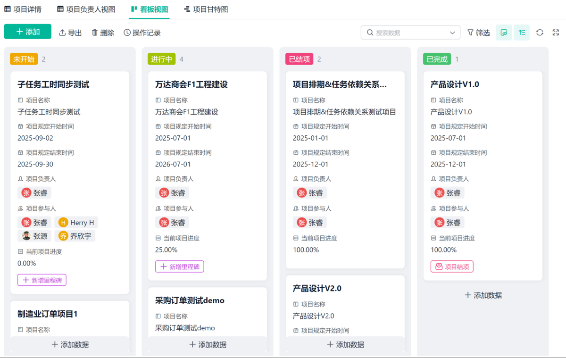Click the 乔欣宇 participant tag
Screen dimensions: 566x358
point(75,236)
